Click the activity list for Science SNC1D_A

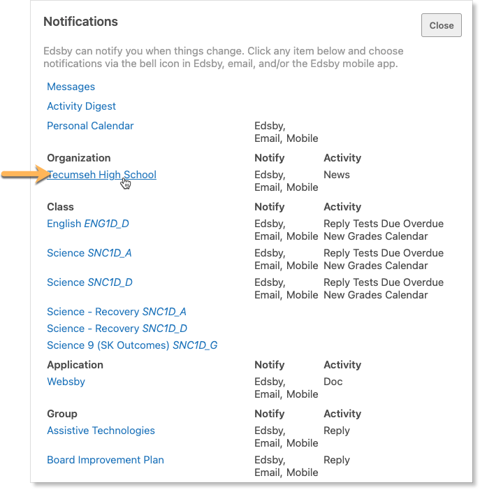click(384, 259)
